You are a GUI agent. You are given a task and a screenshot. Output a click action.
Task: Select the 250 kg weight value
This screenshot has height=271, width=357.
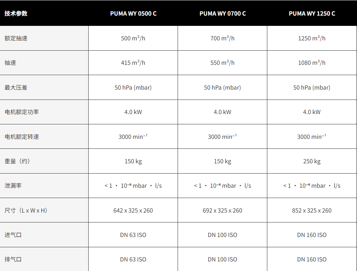click(312, 161)
